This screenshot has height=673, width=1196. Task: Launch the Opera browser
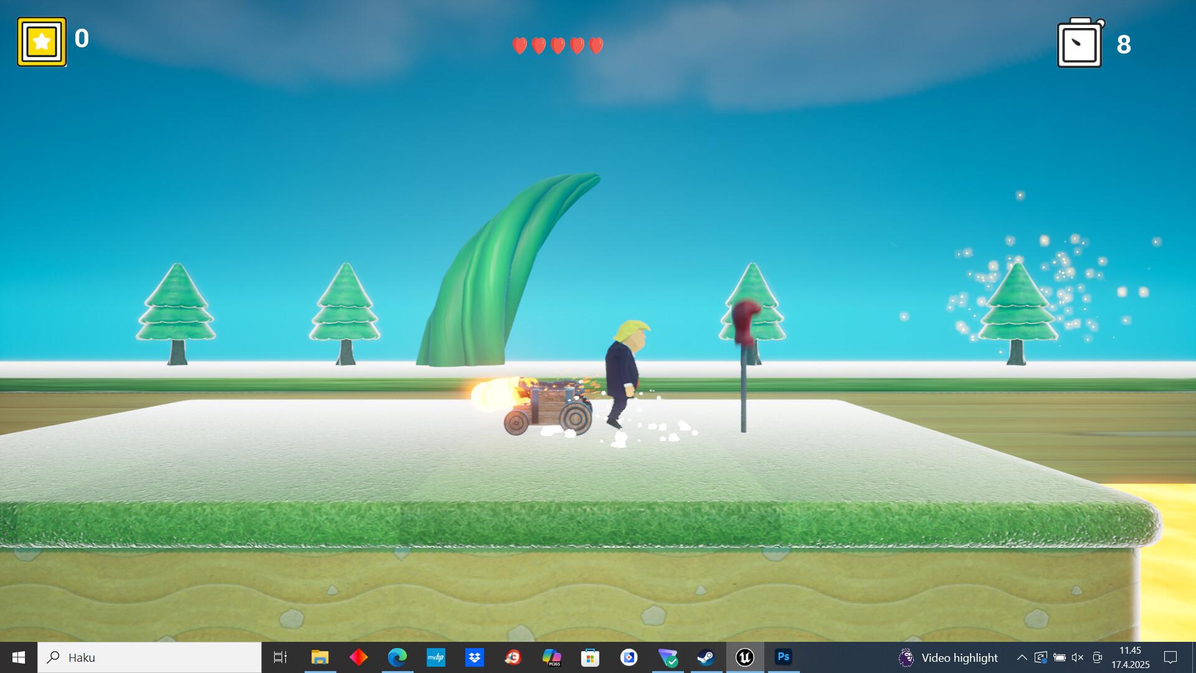pos(513,657)
